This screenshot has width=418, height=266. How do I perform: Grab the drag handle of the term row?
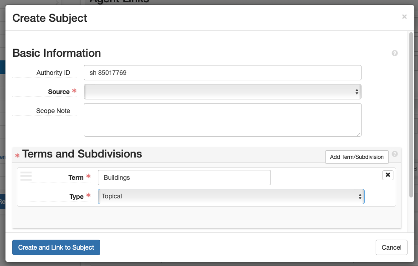26,176
